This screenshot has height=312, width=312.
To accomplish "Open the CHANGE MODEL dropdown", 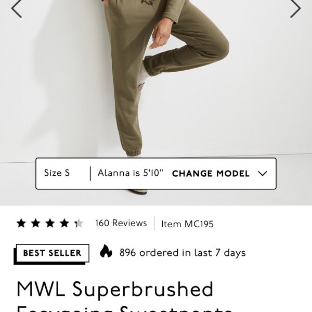I will [x=219, y=174].
